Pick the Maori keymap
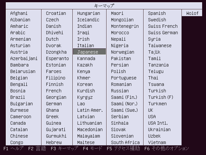Viewport: 206px width, 155px height. [117, 13]
